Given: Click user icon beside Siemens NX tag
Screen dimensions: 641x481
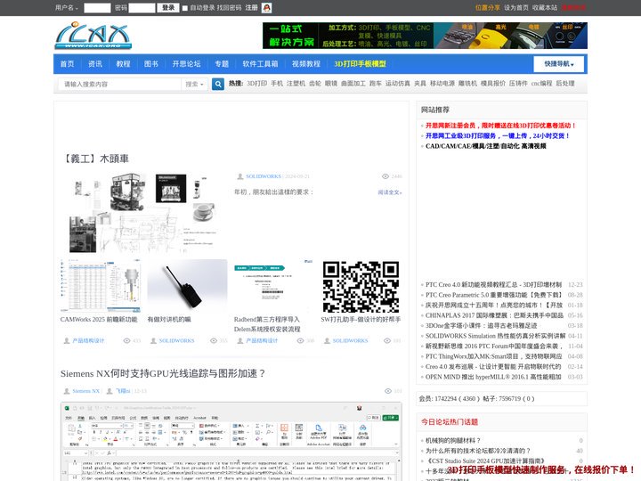Looking at the screenshot, I should tap(67, 391).
